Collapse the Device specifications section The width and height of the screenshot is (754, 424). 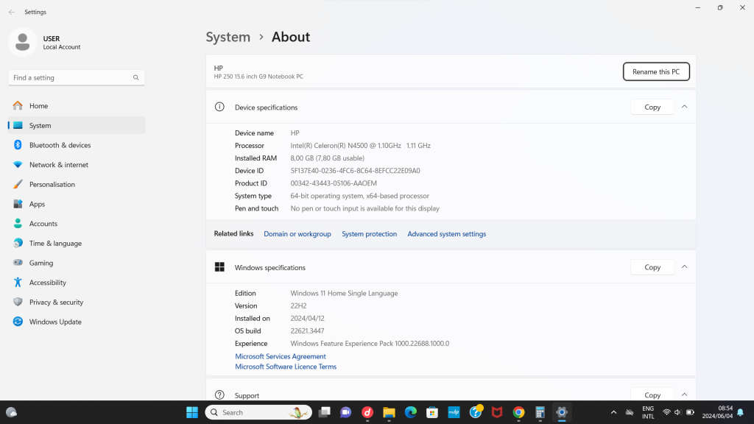tap(684, 106)
